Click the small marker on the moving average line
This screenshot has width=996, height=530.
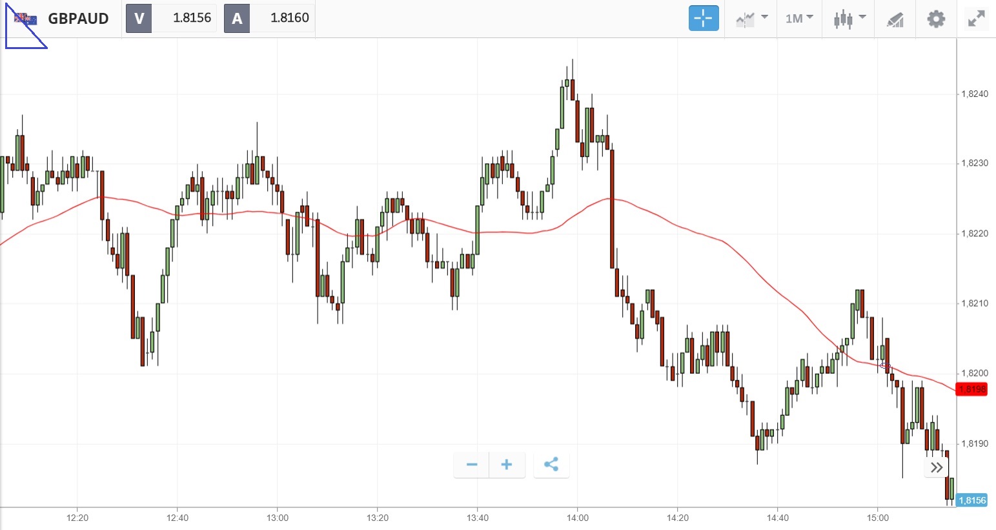(x=886, y=366)
